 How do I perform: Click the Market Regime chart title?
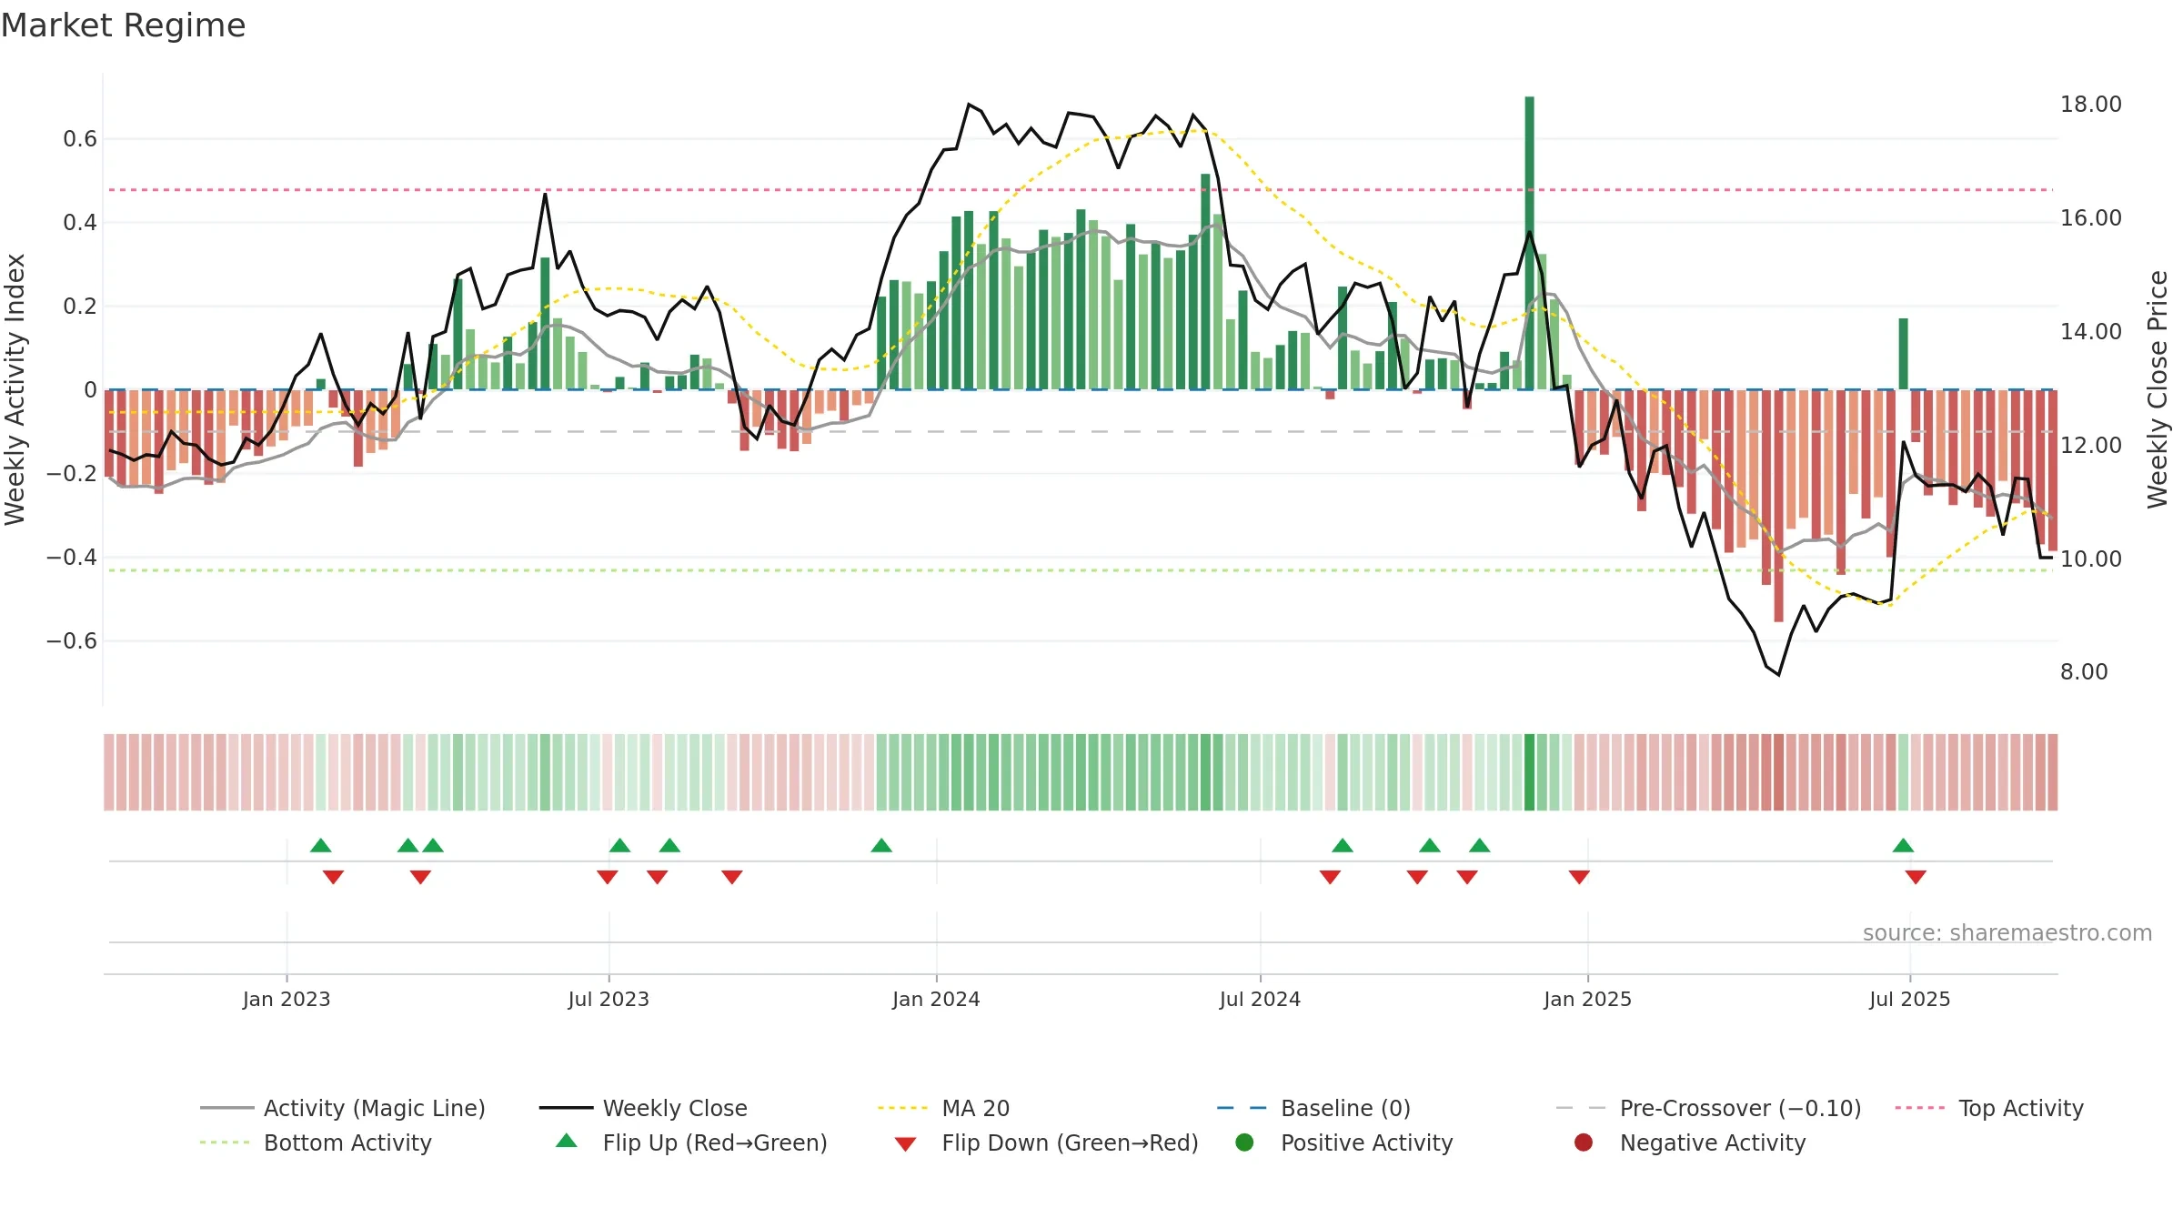(123, 25)
